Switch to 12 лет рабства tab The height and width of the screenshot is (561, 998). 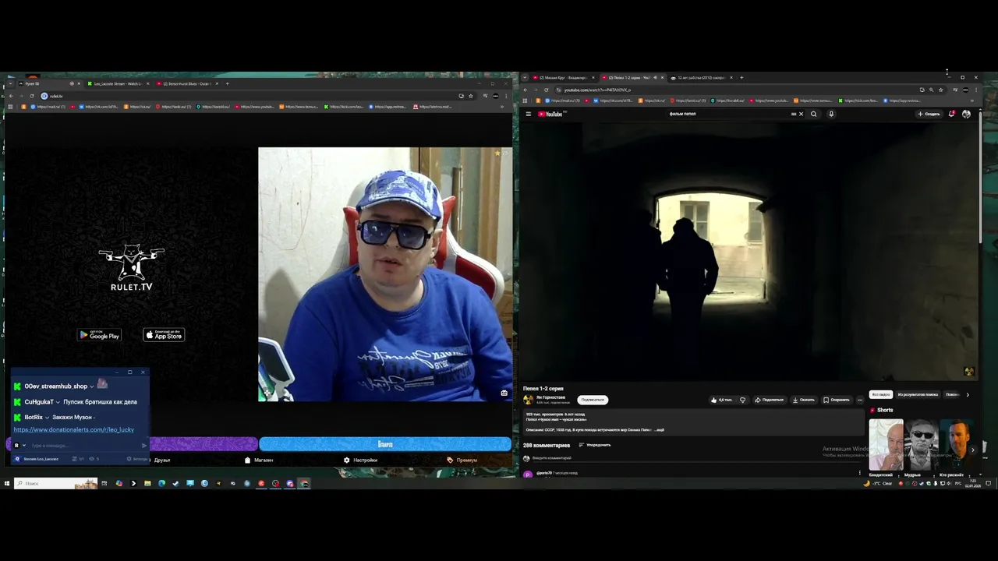(702, 77)
